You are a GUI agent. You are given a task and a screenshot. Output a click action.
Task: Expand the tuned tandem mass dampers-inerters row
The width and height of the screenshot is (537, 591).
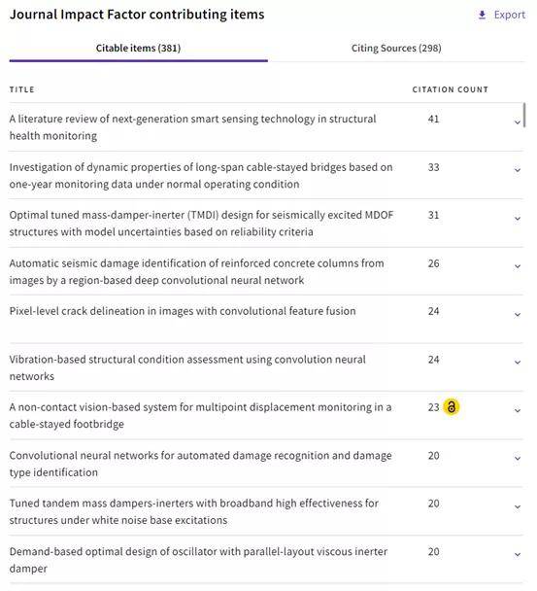(518, 506)
